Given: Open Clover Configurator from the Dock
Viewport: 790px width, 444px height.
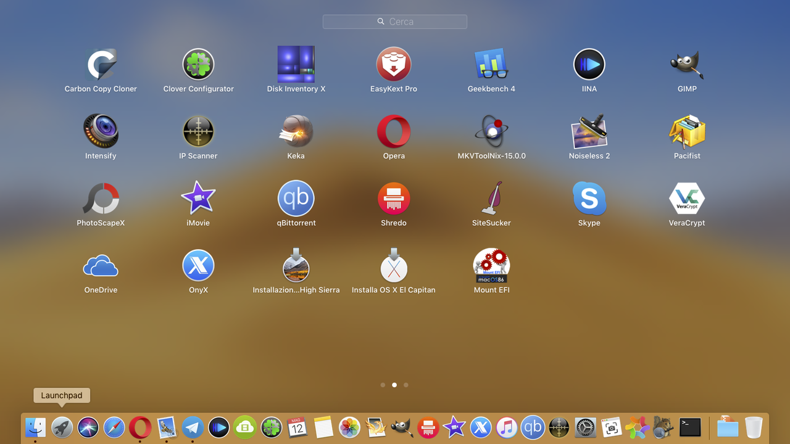Looking at the screenshot, I should point(271,427).
